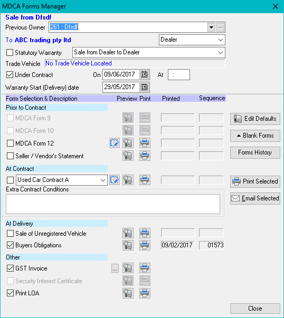Screen dimensions: 284x318
Task: Print the GST Invoice
Action: point(145,268)
